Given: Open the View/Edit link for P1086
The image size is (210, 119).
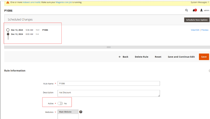Looking at the screenshot, I should pos(195,30).
